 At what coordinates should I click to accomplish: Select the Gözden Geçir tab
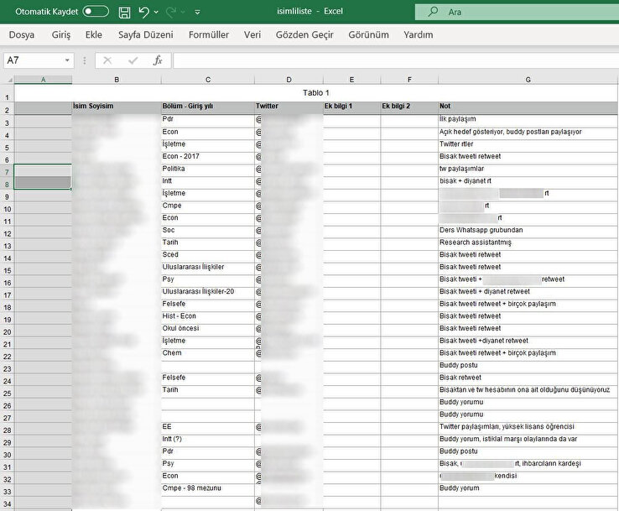click(x=304, y=35)
